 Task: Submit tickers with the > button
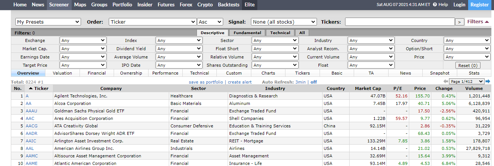(459, 22)
